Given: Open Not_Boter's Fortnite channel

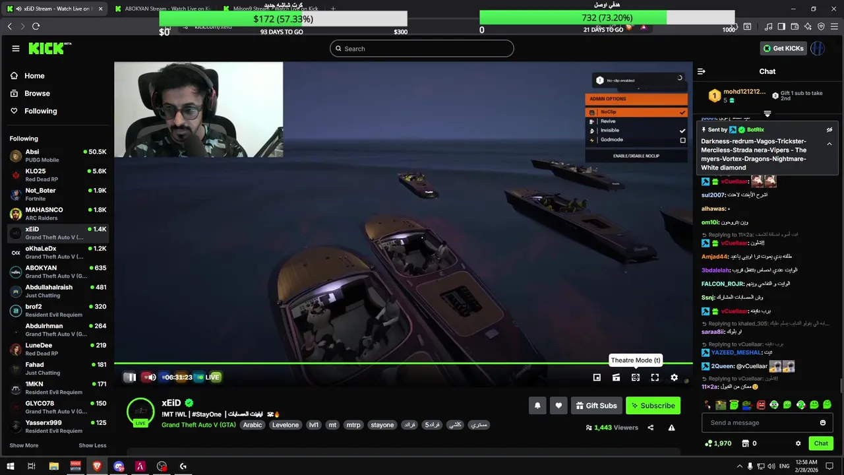Looking at the screenshot, I should (57, 194).
